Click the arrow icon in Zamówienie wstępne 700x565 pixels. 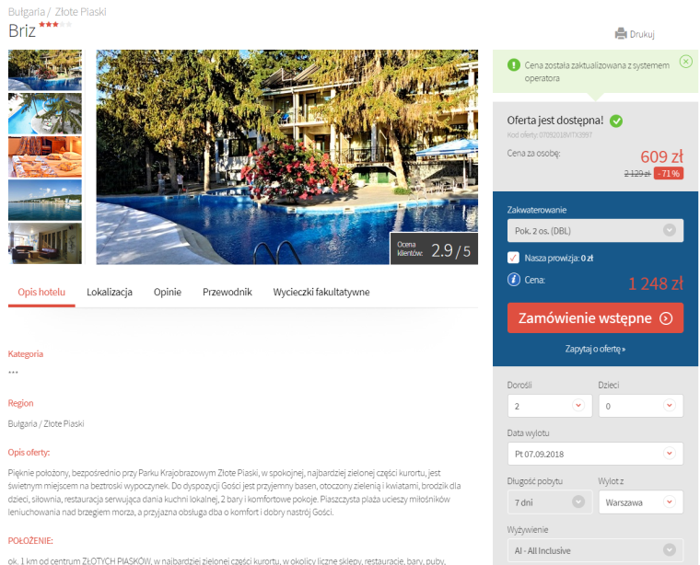pos(666,318)
